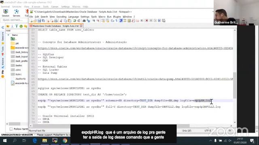Open File Explorer from the taskbar
Screen dimensions: 259x145
45,141
